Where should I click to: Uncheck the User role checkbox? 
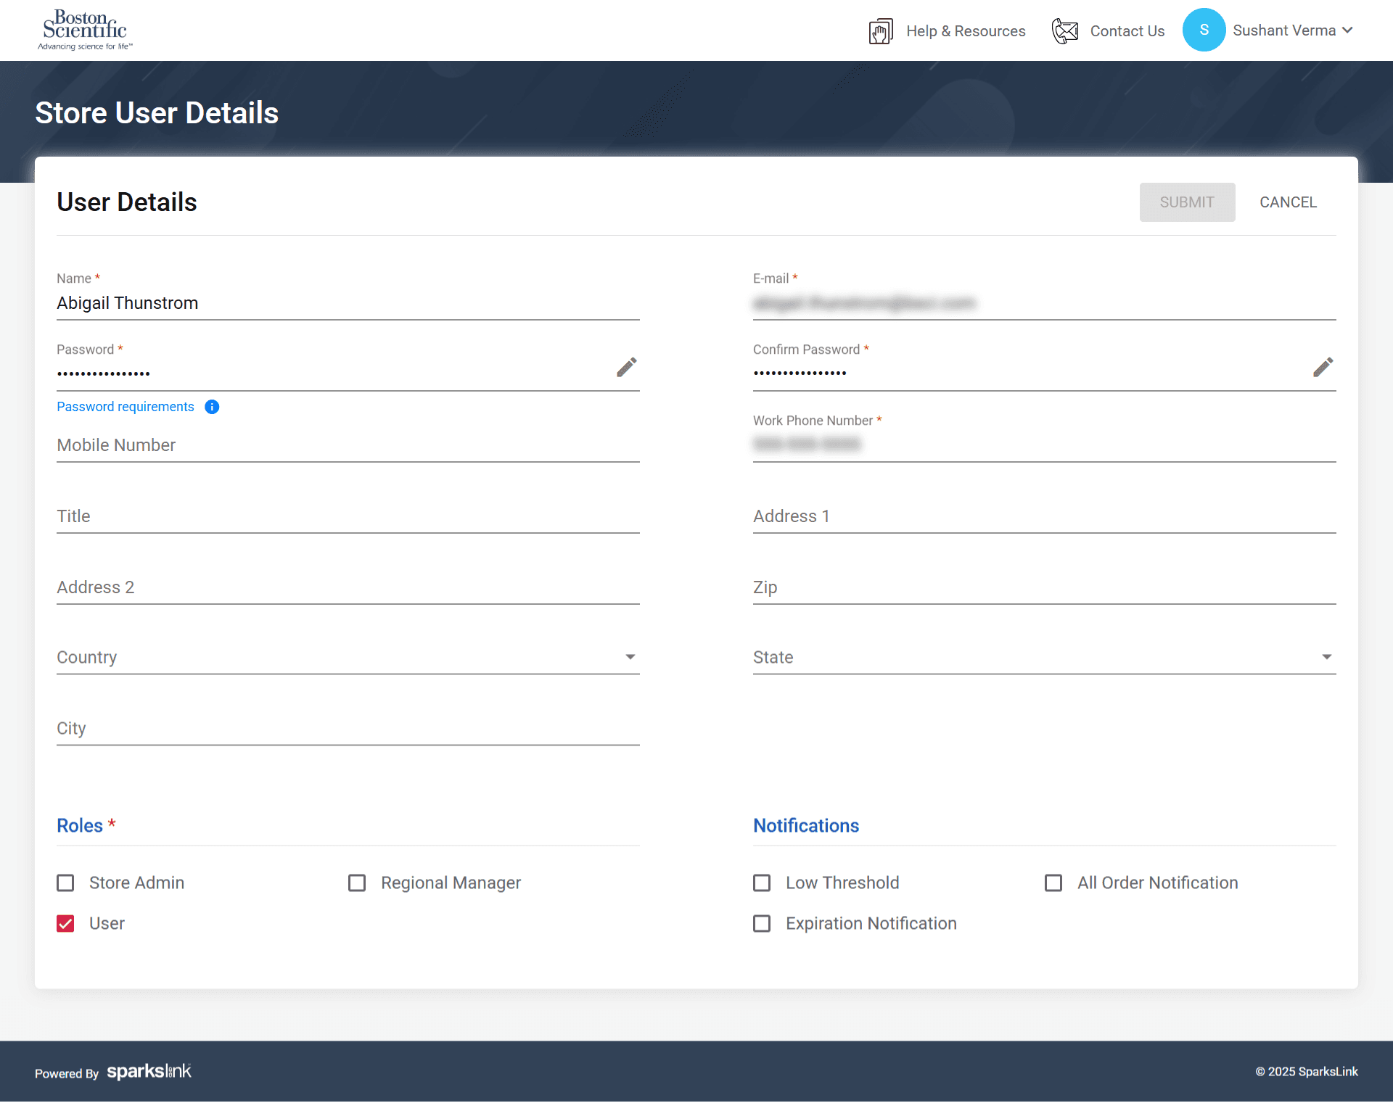[x=65, y=923]
